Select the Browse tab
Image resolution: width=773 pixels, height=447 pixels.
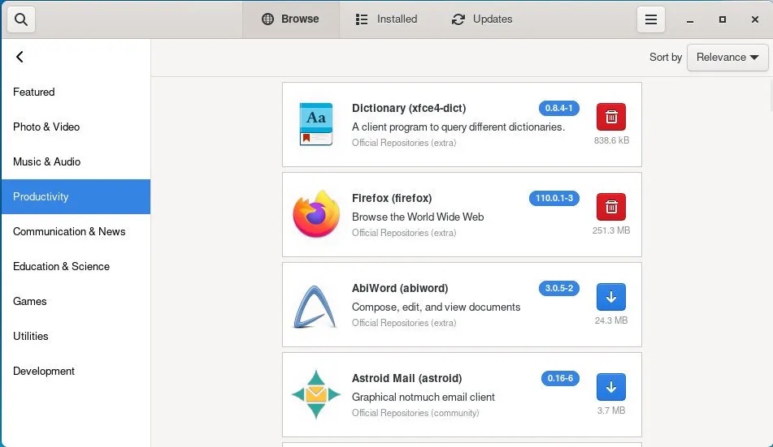click(290, 19)
